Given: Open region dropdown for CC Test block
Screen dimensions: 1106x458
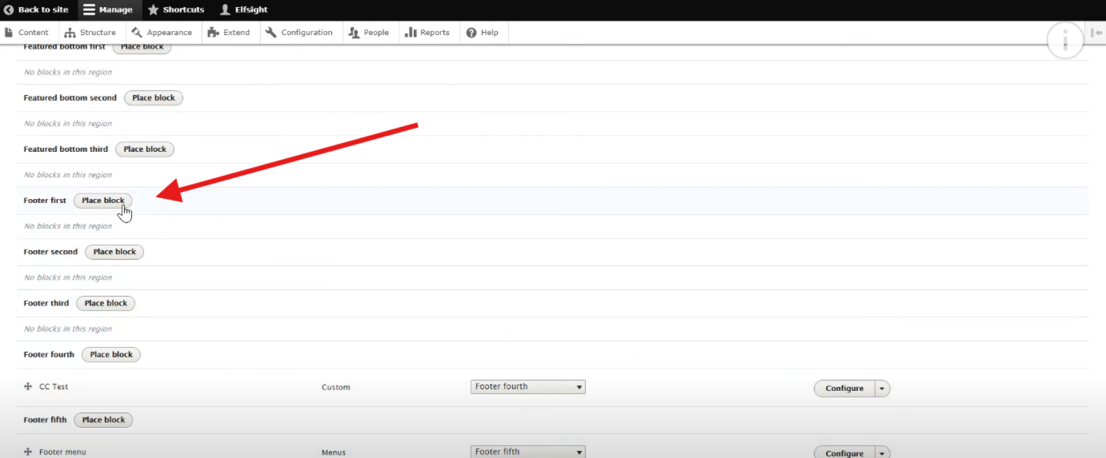Looking at the screenshot, I should click(x=528, y=387).
